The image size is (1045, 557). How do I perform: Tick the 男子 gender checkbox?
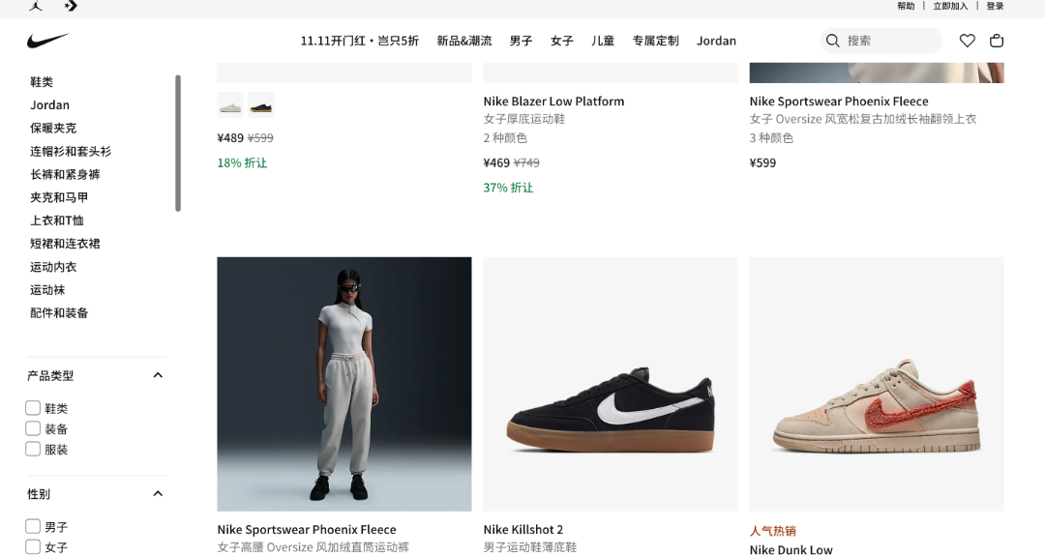33,526
